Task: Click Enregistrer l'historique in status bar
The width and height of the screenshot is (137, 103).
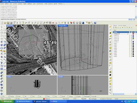Action: [x=106, y=99]
